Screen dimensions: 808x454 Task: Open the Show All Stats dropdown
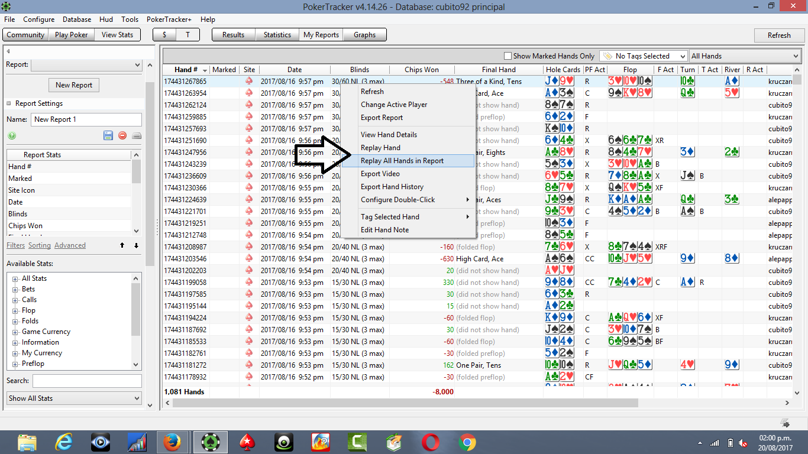[74, 398]
